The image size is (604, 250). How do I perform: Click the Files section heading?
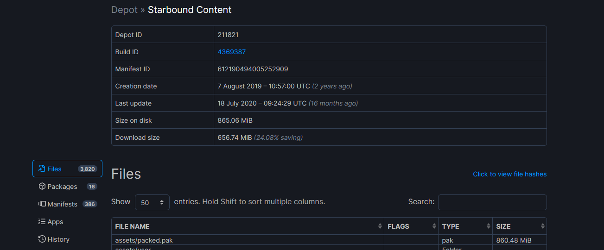pyautogui.click(x=126, y=174)
